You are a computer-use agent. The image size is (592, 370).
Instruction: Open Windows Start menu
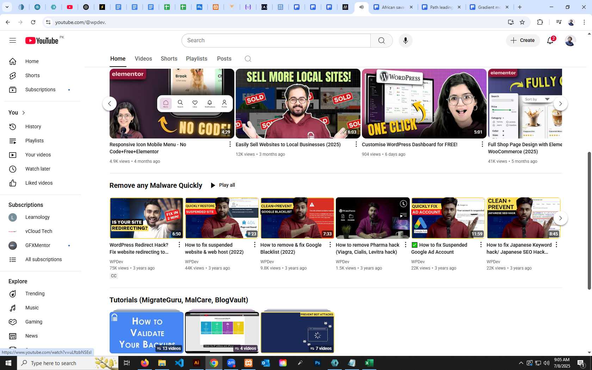pyautogui.click(x=8, y=363)
